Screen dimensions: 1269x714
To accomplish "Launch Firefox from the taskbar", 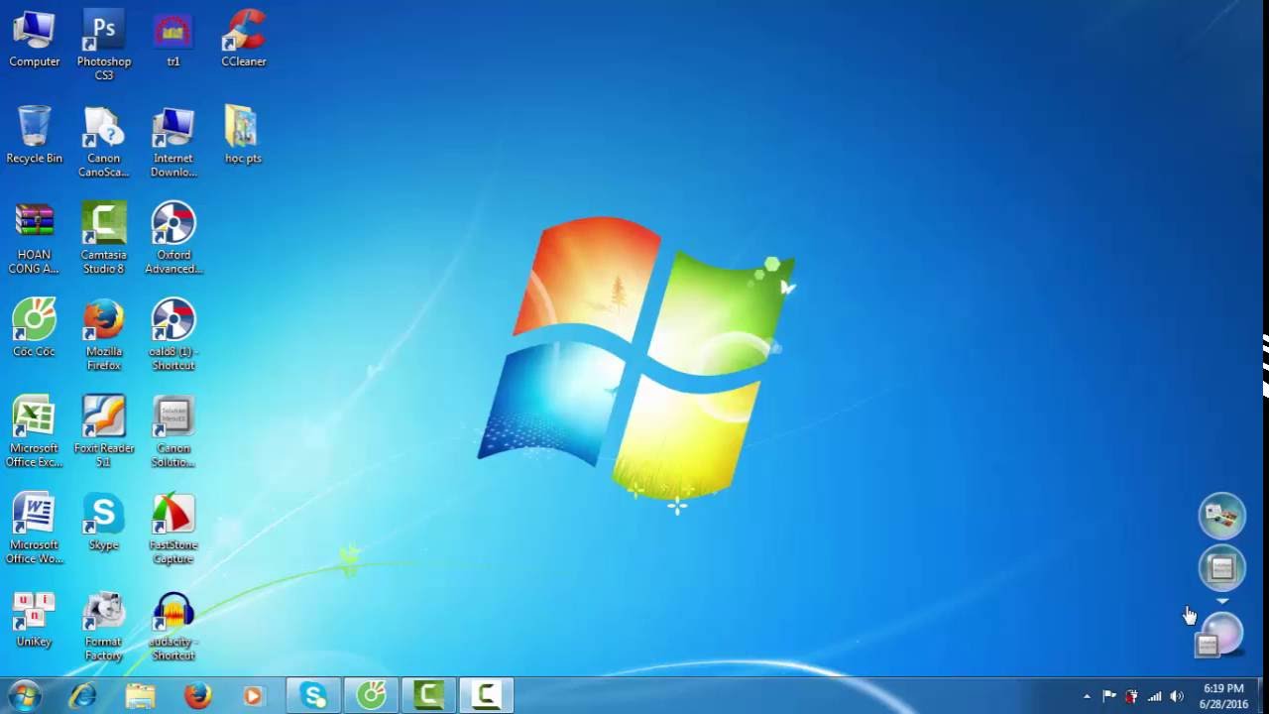I will 197,696.
